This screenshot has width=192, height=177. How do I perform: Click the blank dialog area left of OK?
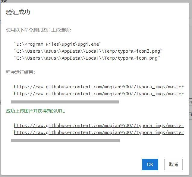click(x=74, y=165)
